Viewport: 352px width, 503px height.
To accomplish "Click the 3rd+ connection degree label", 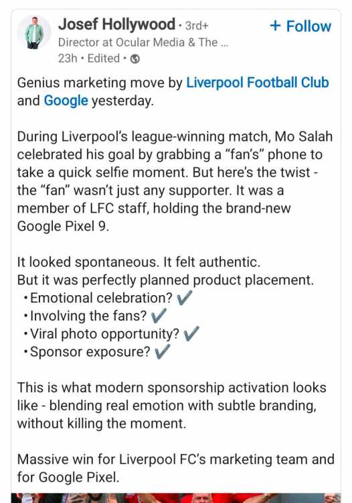I will [x=197, y=25].
